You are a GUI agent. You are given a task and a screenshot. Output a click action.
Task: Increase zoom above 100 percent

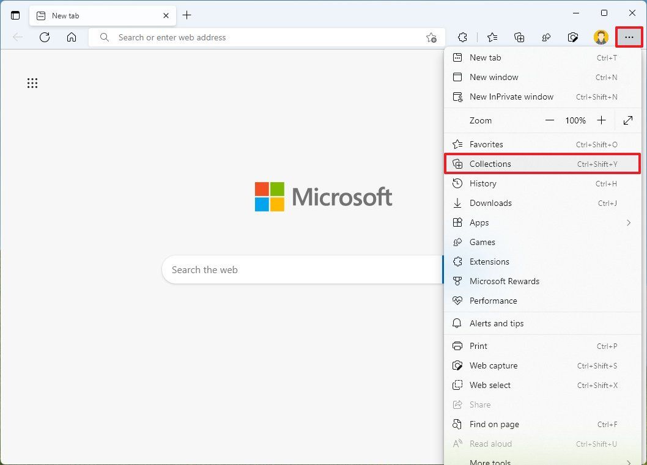tap(601, 120)
